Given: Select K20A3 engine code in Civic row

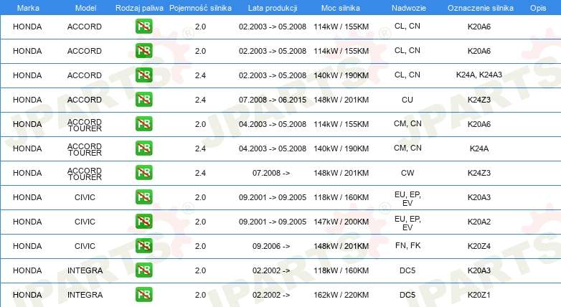Looking at the screenshot, I should click(479, 197).
